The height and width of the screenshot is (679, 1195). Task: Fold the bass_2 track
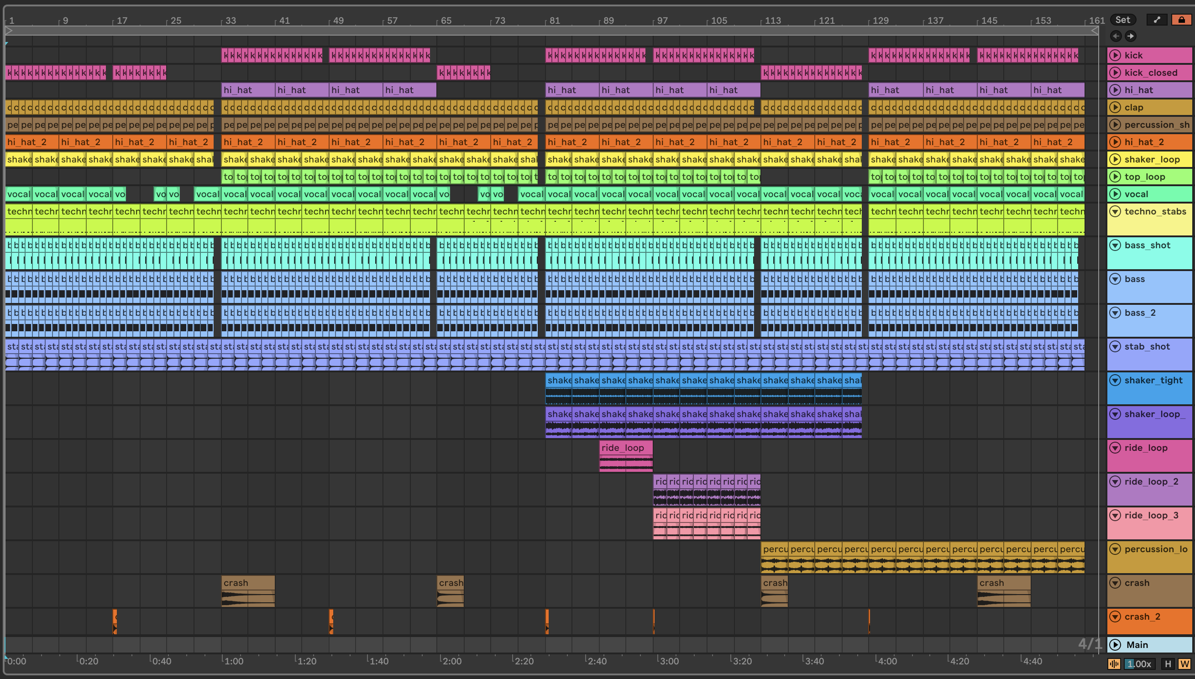point(1115,313)
